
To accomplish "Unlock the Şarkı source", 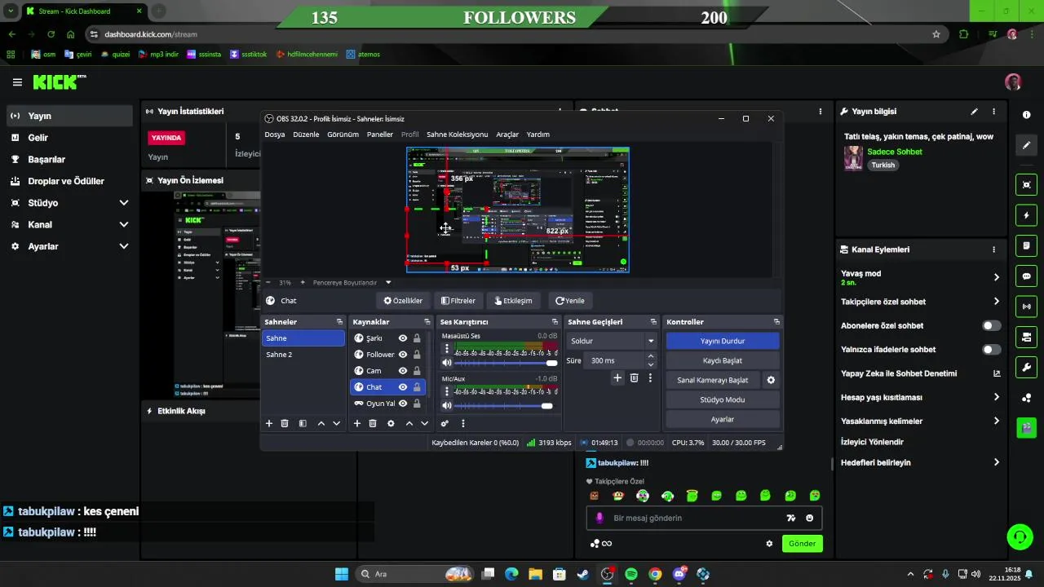I will tap(417, 338).
